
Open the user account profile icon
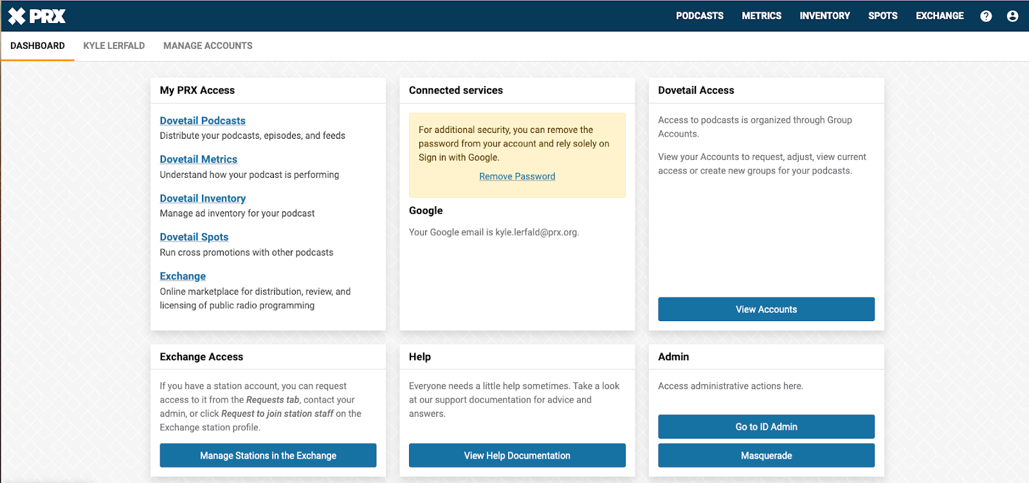(1012, 16)
